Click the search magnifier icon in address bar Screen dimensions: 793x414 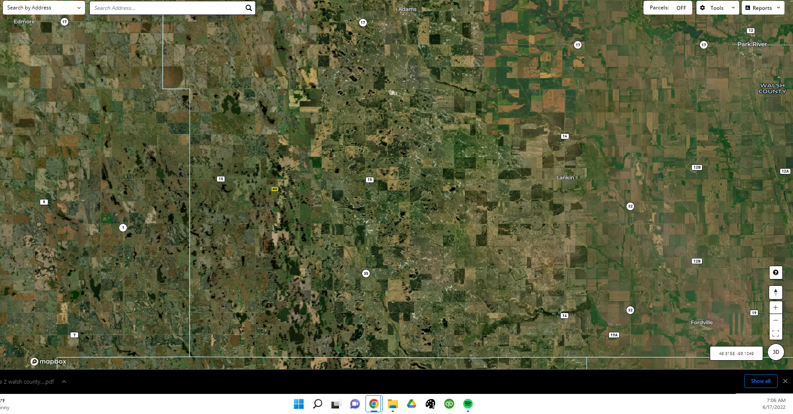click(x=249, y=8)
